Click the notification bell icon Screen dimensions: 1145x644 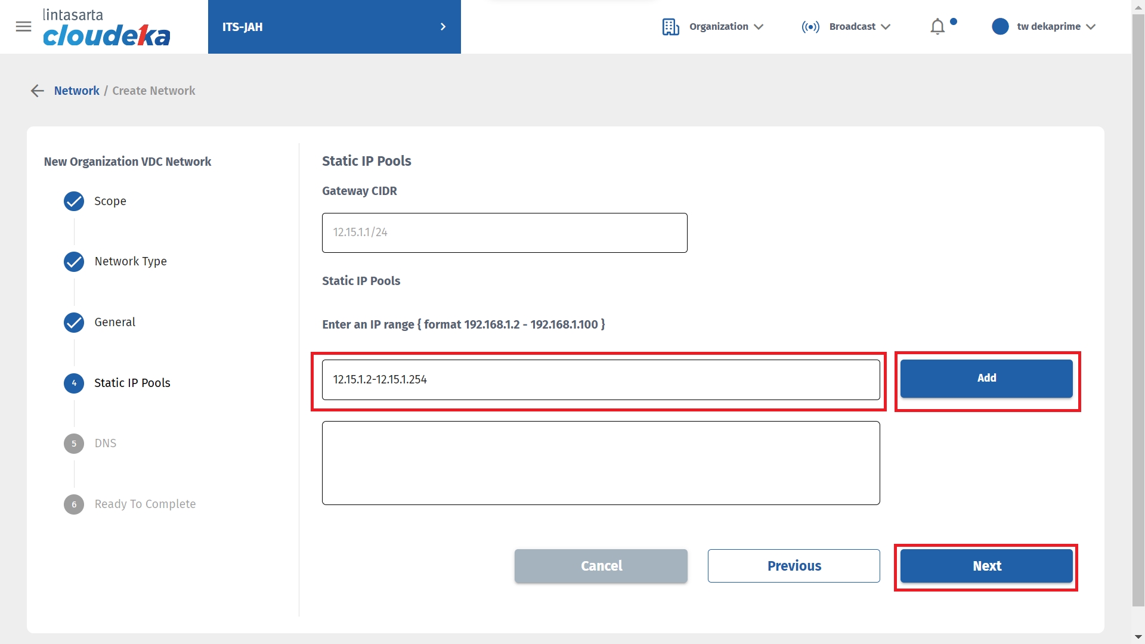937,27
